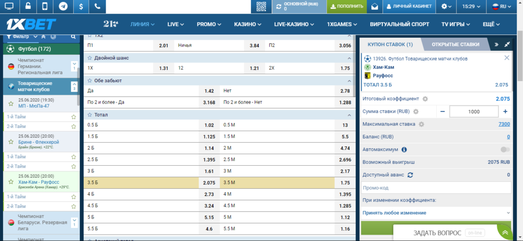Viewport: 523px width, 241px height.
Task: Open ЛИЧНЫЙ КАБИНЕТ account button
Action: [409, 6]
